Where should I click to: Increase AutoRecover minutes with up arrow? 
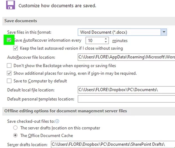(106, 39)
